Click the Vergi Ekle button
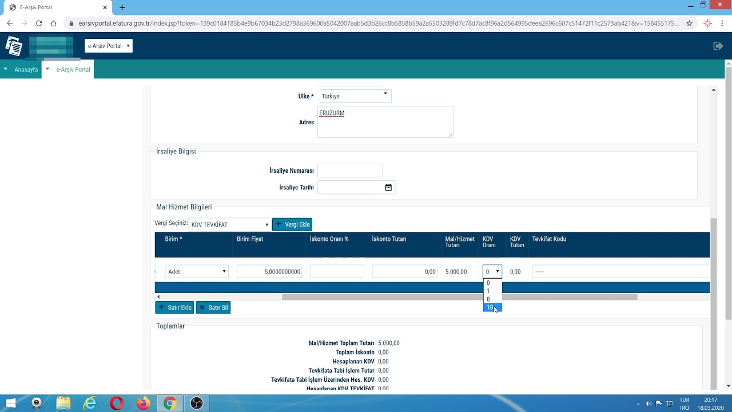 click(x=292, y=224)
